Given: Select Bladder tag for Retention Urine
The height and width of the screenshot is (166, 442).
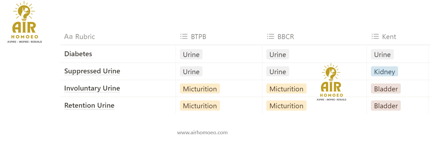Looking at the screenshot, I should click(x=386, y=106).
